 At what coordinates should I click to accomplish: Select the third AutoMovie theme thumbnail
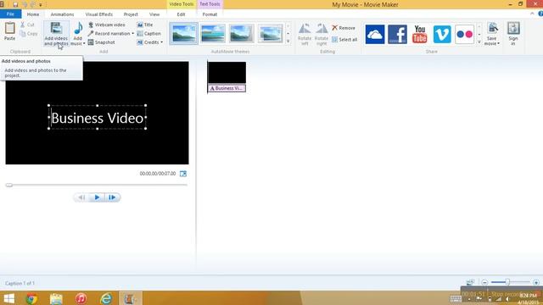241,34
